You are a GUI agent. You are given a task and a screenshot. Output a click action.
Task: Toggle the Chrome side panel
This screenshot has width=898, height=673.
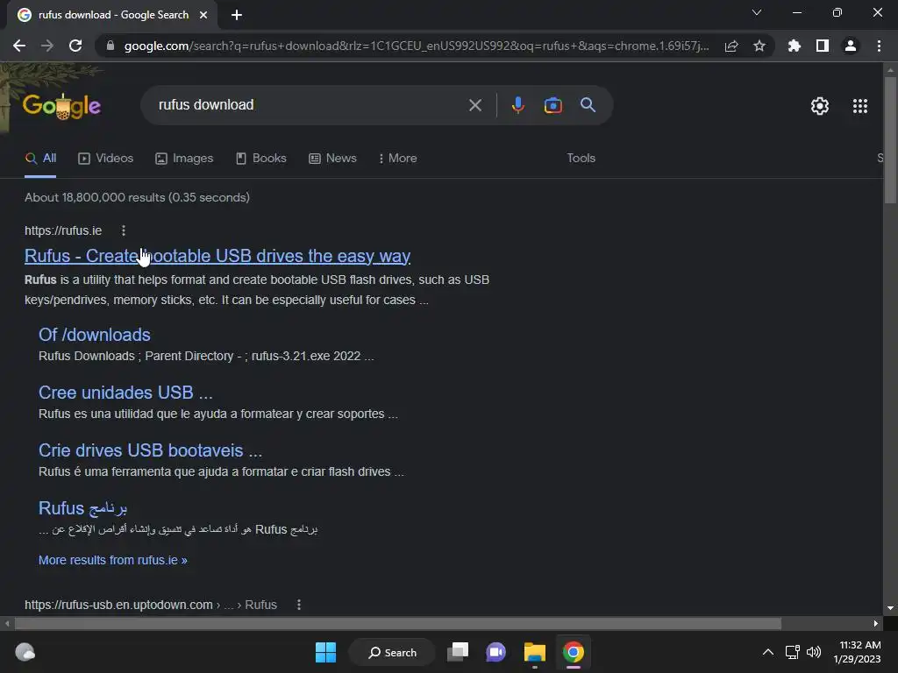tap(823, 46)
